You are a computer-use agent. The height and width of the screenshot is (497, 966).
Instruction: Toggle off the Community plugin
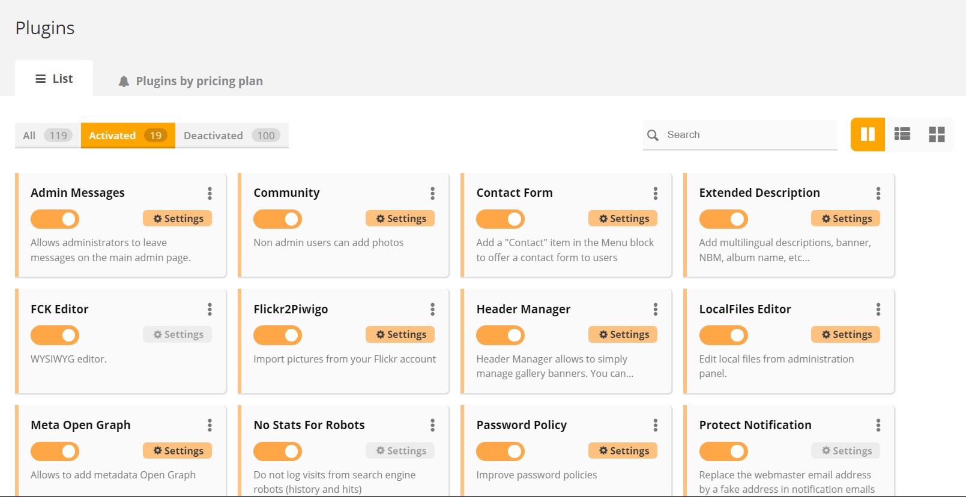[x=277, y=219]
